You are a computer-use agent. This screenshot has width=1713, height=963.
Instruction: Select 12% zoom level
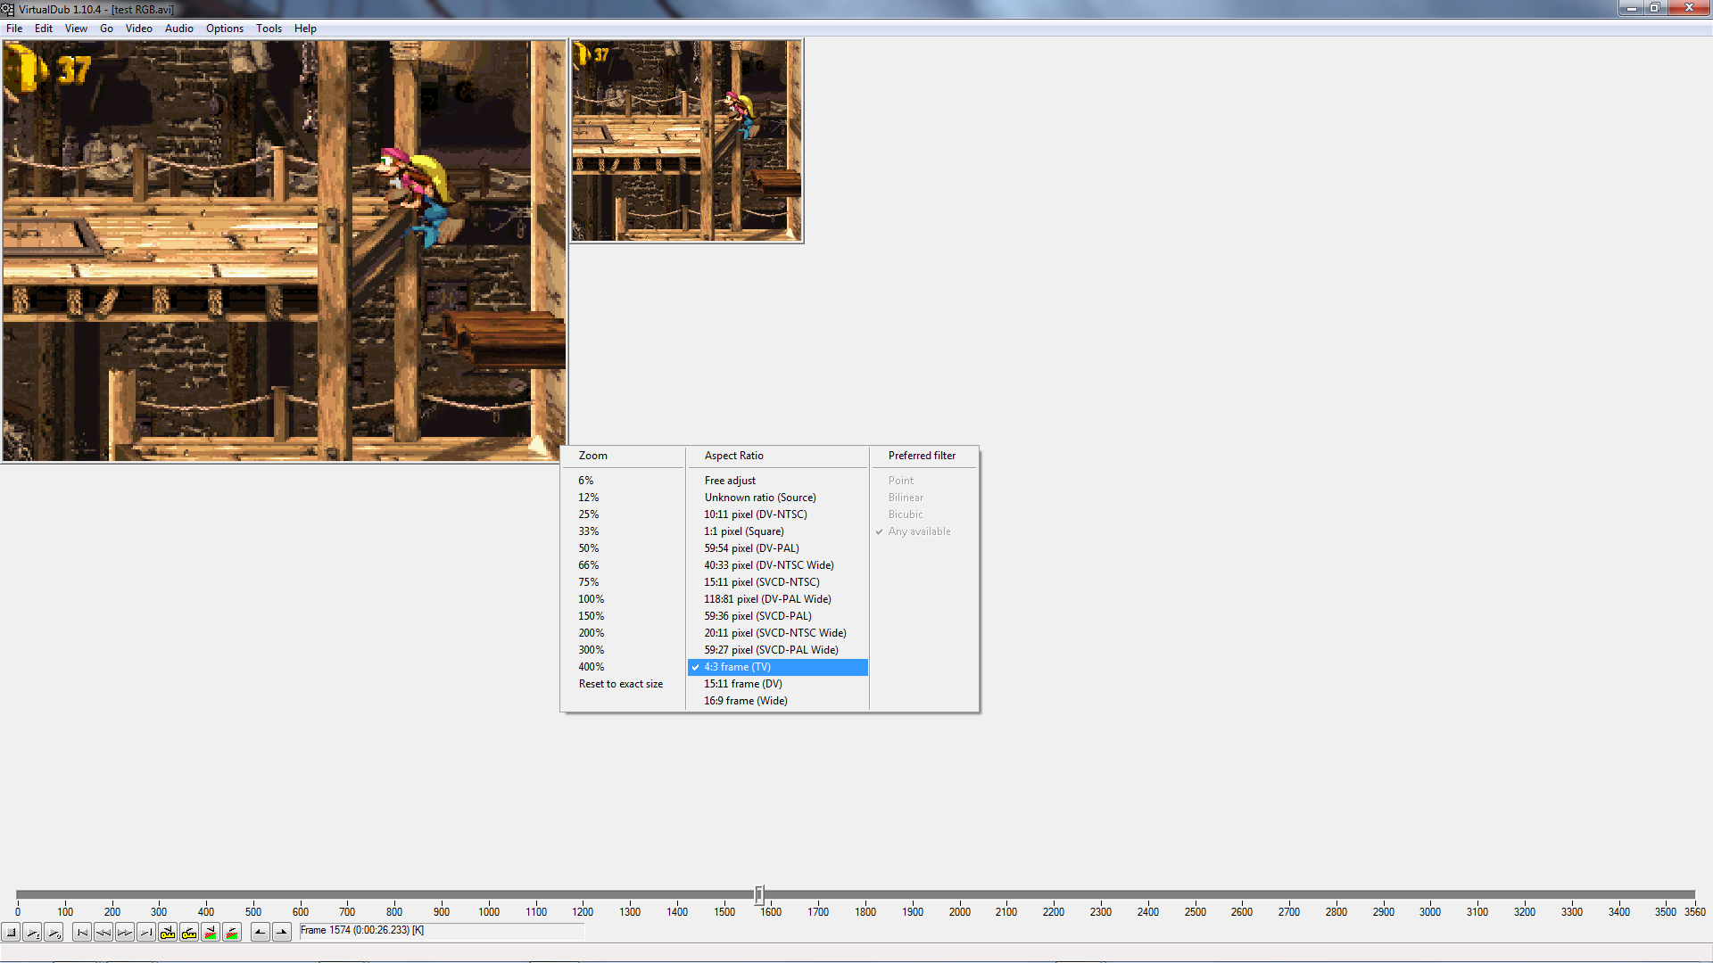pyautogui.click(x=623, y=498)
